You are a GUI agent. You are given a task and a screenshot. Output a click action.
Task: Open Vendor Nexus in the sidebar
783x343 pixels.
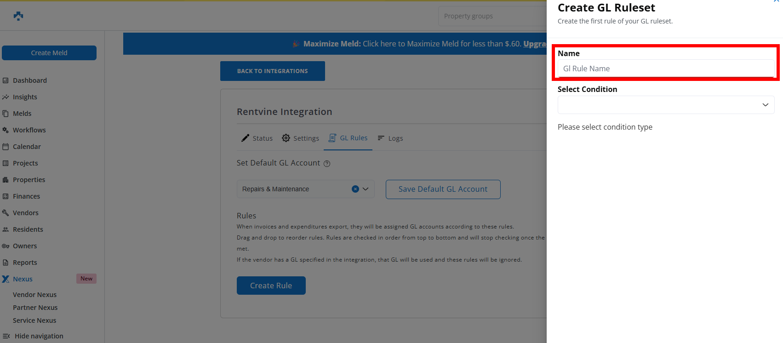click(34, 295)
